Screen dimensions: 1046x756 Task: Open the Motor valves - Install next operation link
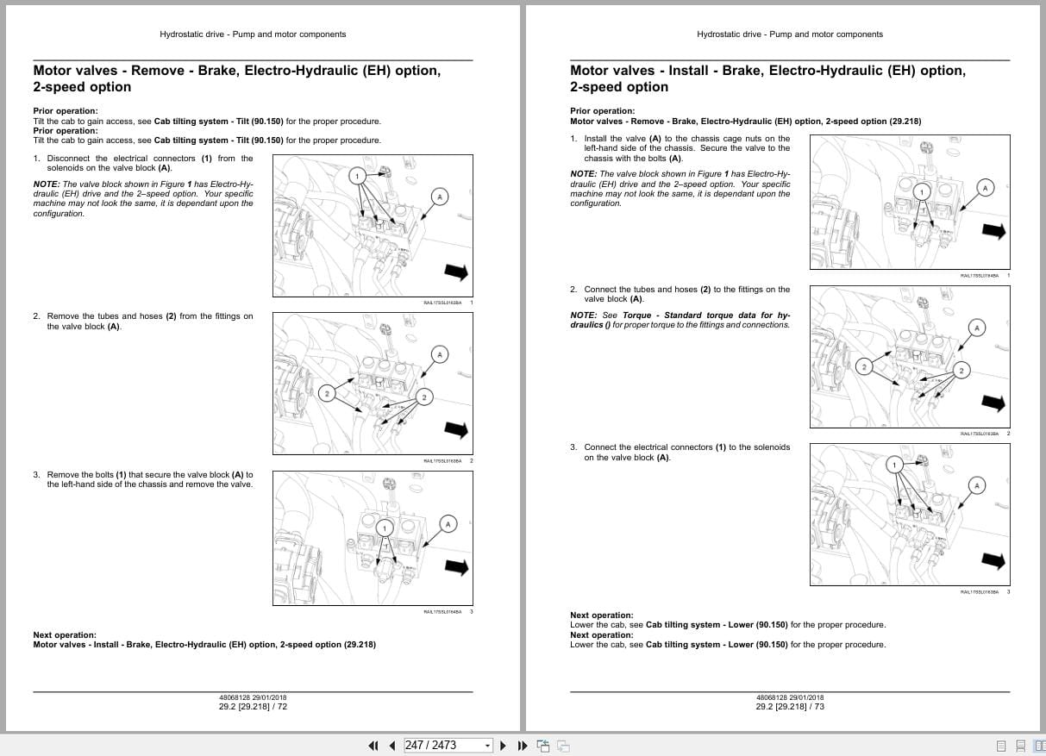[204, 644]
